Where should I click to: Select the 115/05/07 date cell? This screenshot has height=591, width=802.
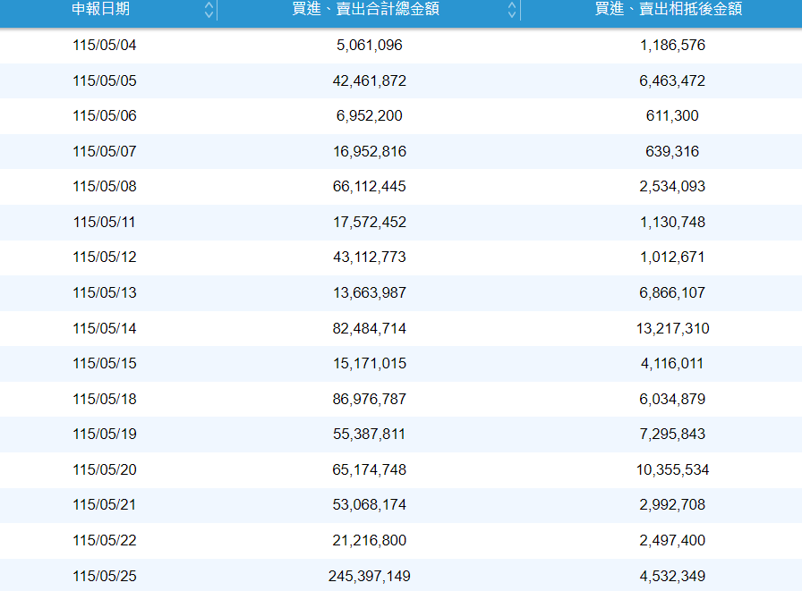pyautogui.click(x=105, y=151)
